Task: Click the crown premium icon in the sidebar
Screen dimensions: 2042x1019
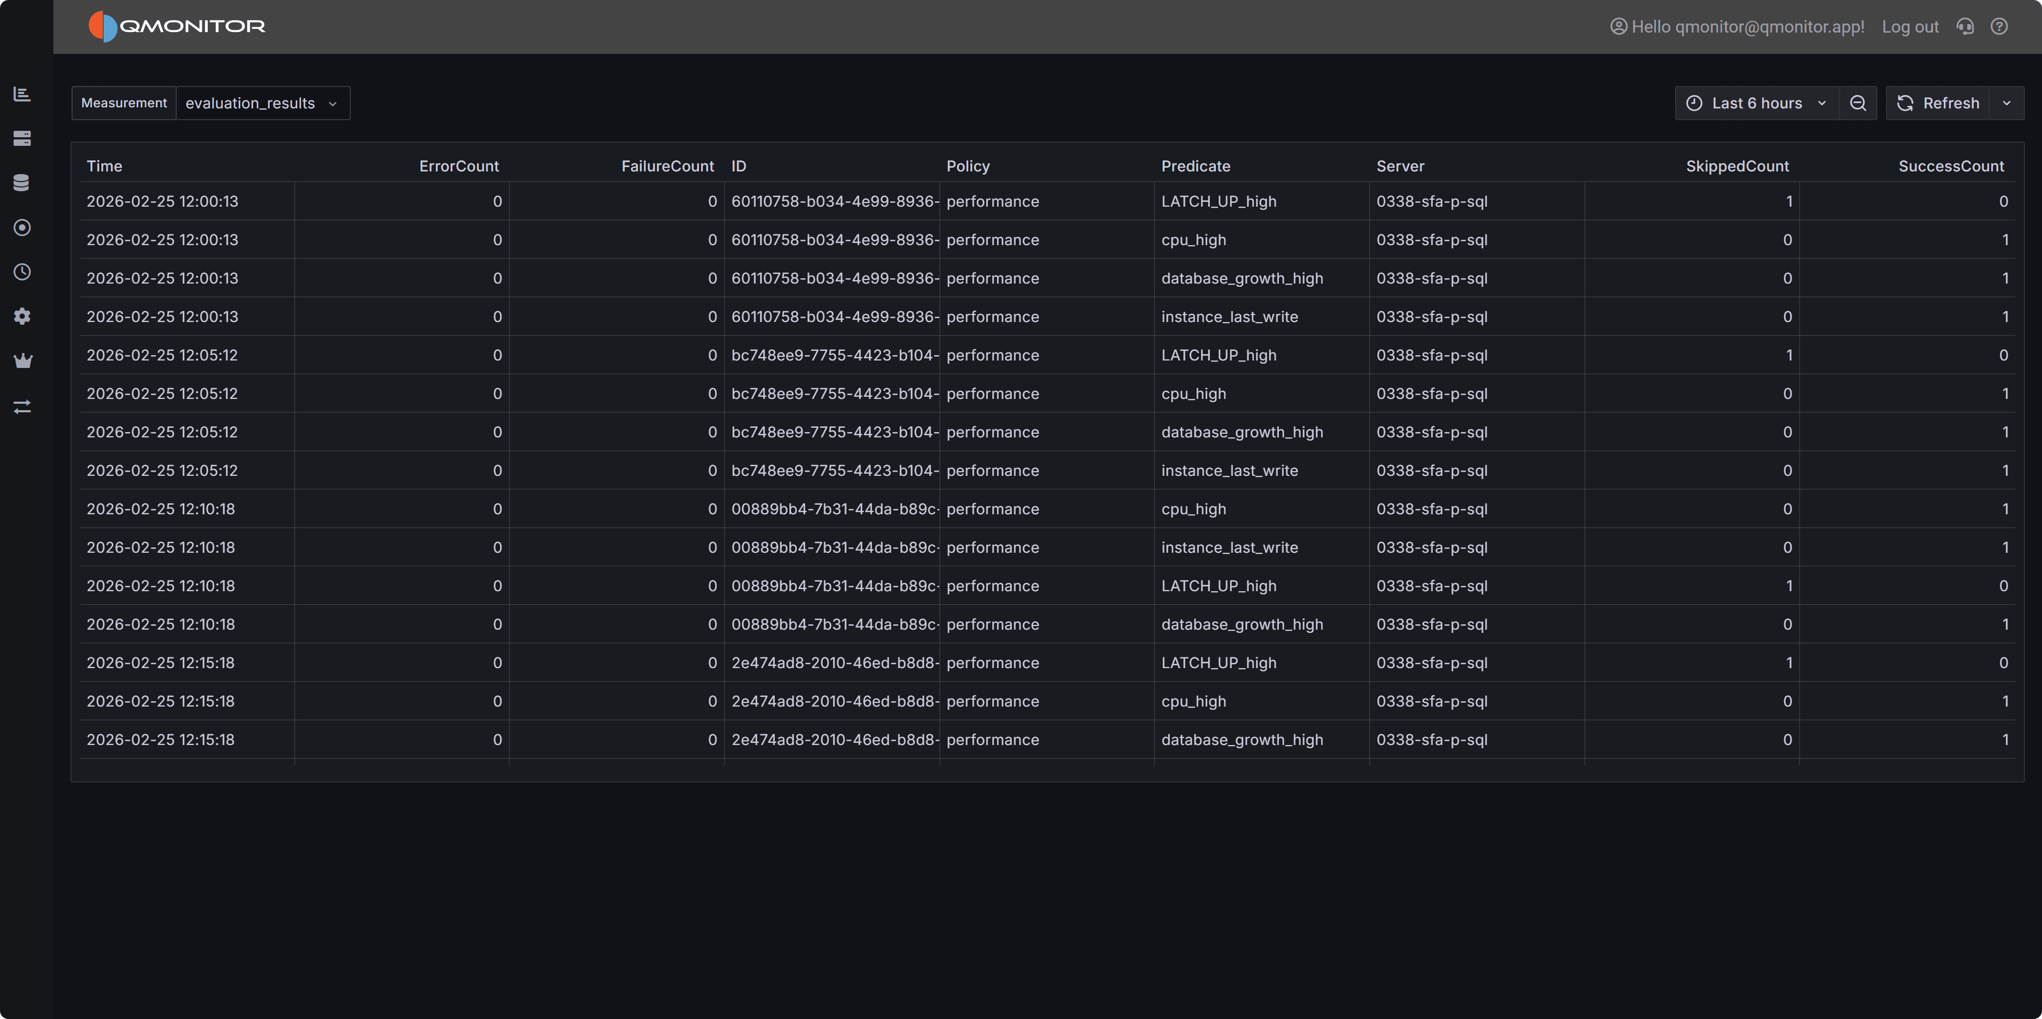Action: (x=22, y=361)
